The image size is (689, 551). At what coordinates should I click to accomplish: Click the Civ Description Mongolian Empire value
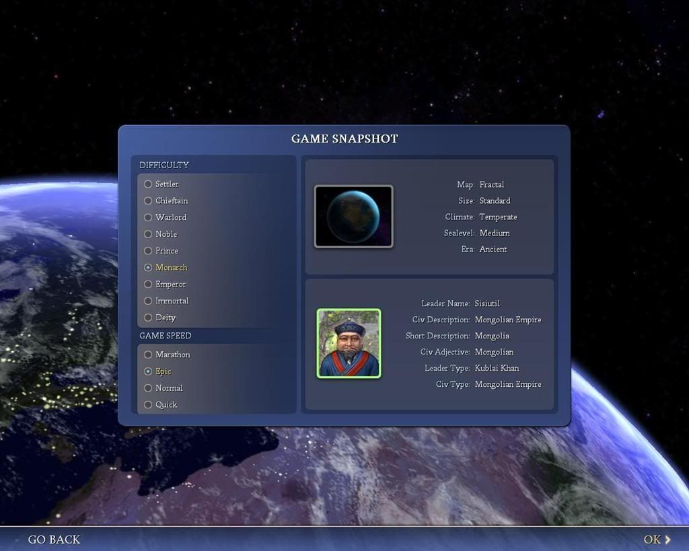[x=508, y=320]
